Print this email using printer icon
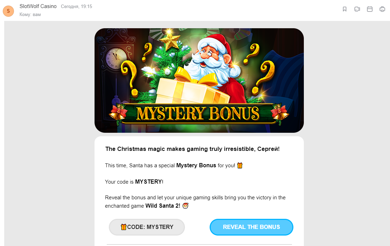 382,9
